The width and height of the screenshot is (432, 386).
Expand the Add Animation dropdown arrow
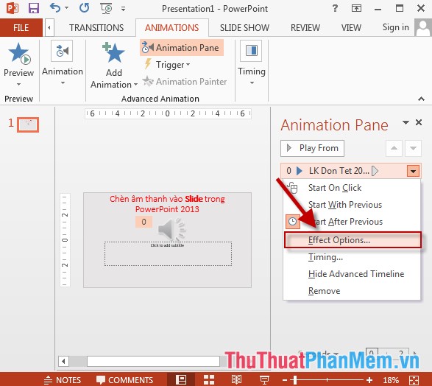(135, 85)
